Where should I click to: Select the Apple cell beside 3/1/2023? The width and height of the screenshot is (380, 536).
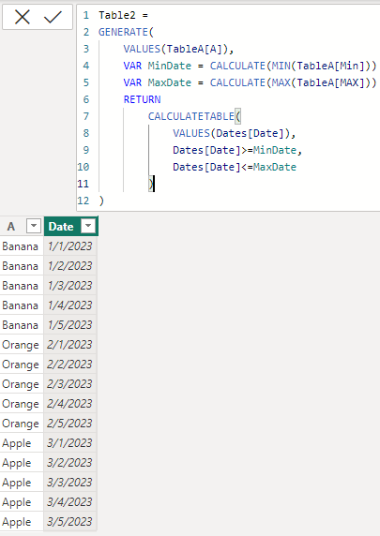click(22, 443)
